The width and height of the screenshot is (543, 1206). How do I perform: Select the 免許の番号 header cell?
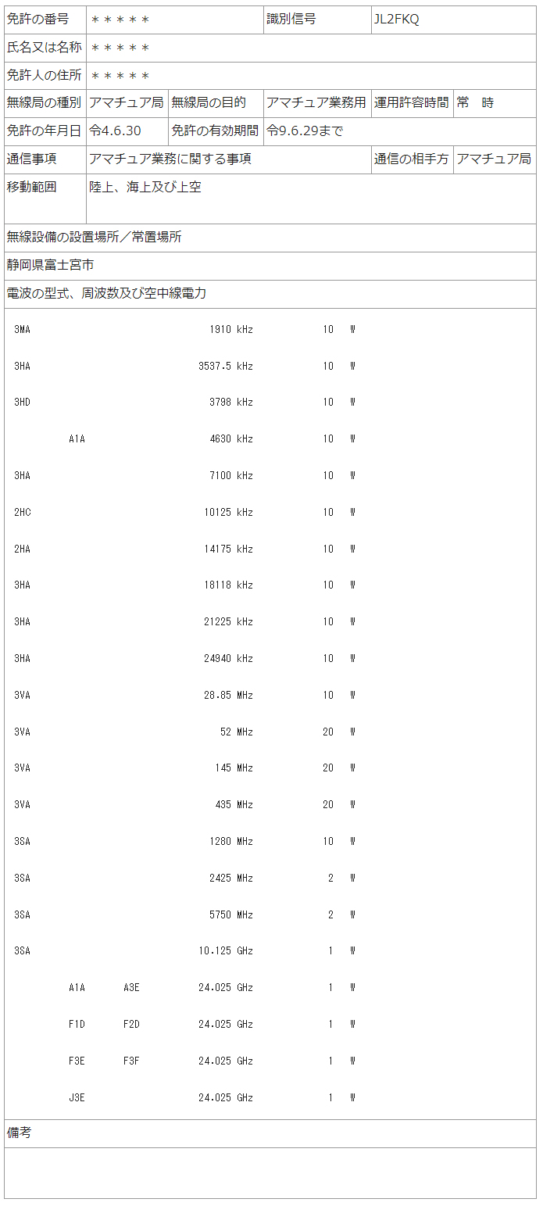[38, 20]
